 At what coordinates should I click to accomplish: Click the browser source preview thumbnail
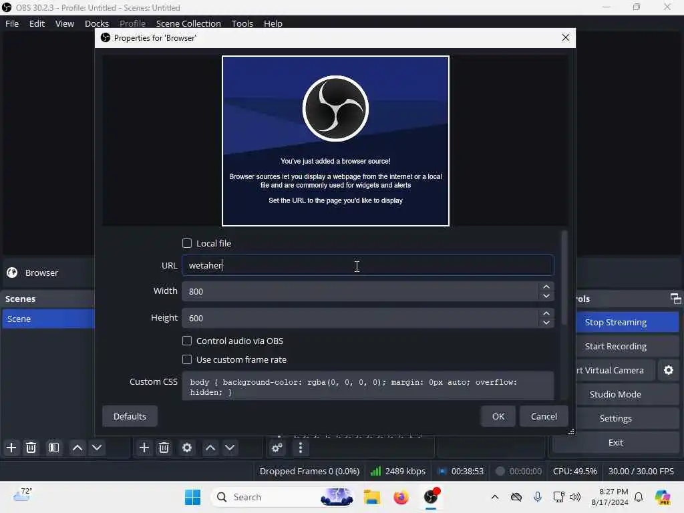coord(335,141)
